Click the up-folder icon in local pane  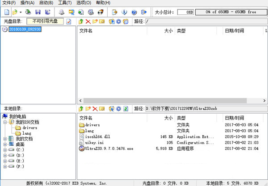pos(81,108)
